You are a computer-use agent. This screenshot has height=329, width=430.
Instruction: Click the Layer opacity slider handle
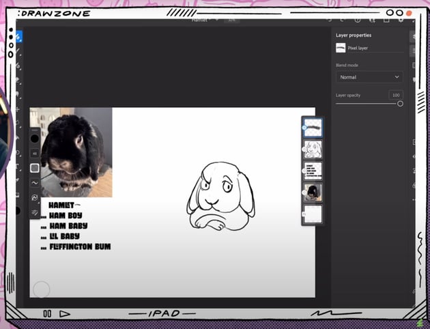400,104
